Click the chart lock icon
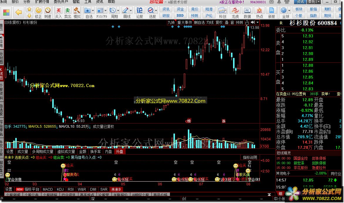The image size is (344, 203). click(x=247, y=22)
